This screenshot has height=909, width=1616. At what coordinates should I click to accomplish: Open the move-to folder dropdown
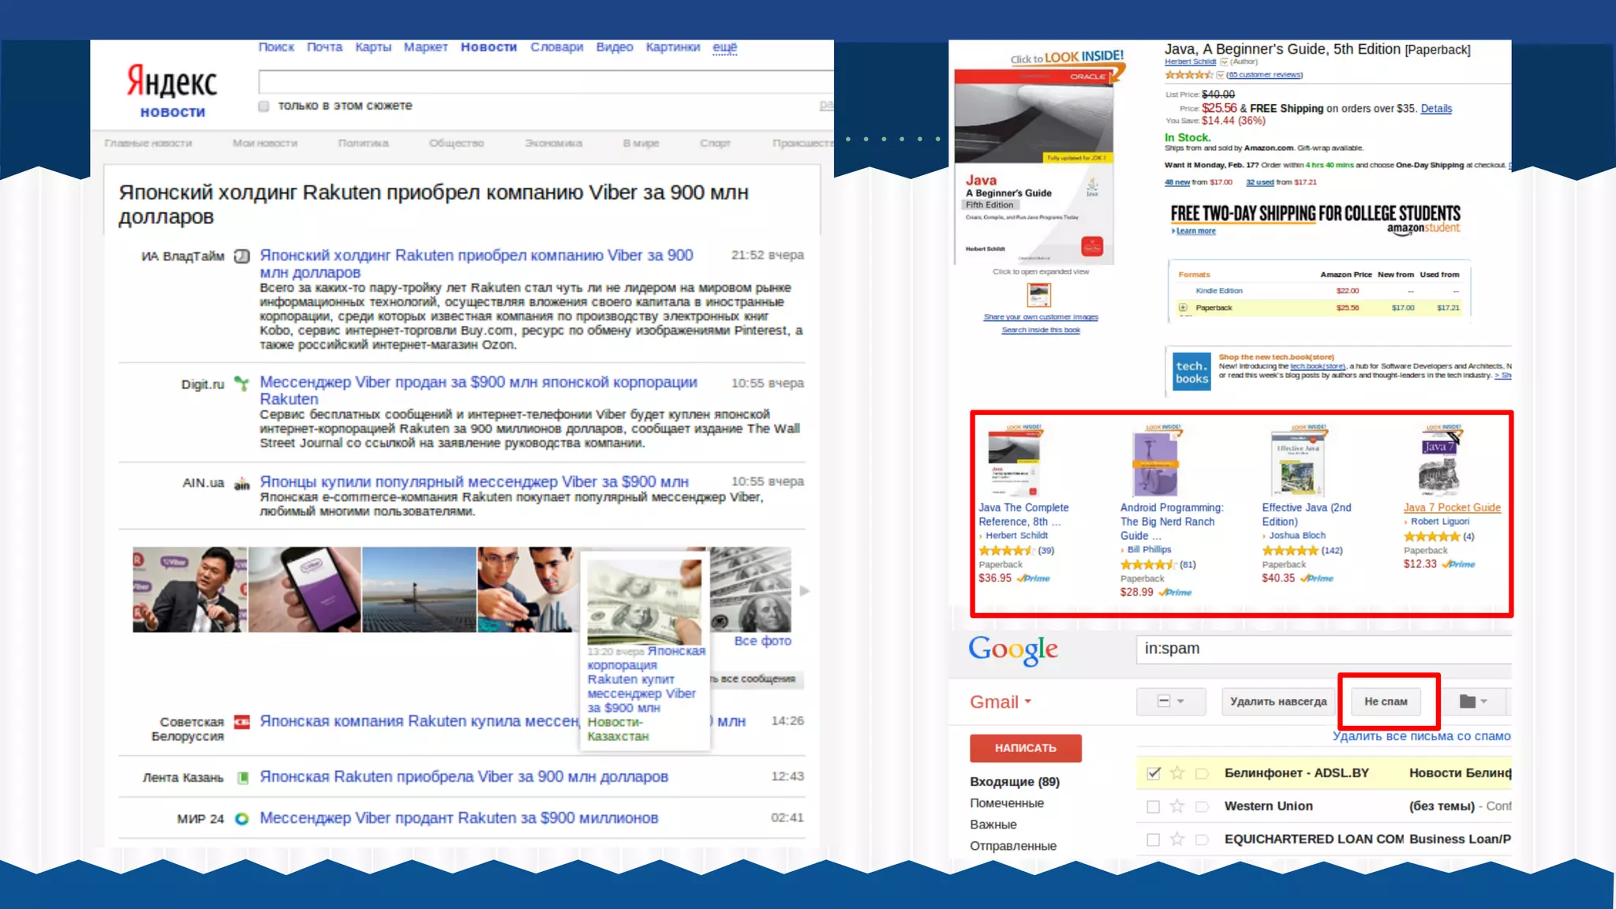[x=1473, y=701]
